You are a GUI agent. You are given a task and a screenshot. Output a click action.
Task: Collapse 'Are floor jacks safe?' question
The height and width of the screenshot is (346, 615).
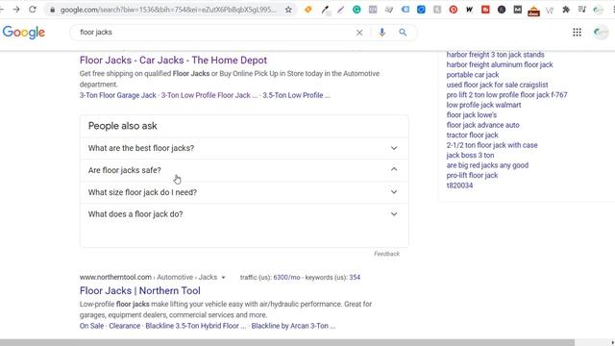[244, 170]
